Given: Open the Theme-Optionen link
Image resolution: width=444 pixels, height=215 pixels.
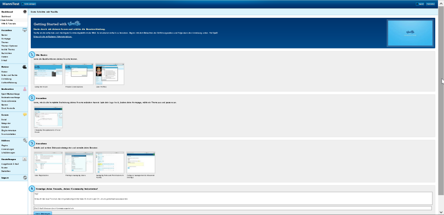Looking at the screenshot, I should click(10, 46).
